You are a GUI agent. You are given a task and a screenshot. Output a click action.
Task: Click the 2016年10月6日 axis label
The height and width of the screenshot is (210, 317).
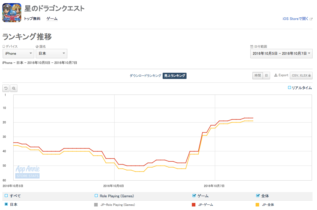point(113,186)
